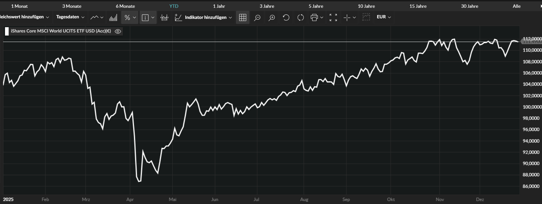Switch to the 6 Monate time range

pyautogui.click(x=125, y=6)
